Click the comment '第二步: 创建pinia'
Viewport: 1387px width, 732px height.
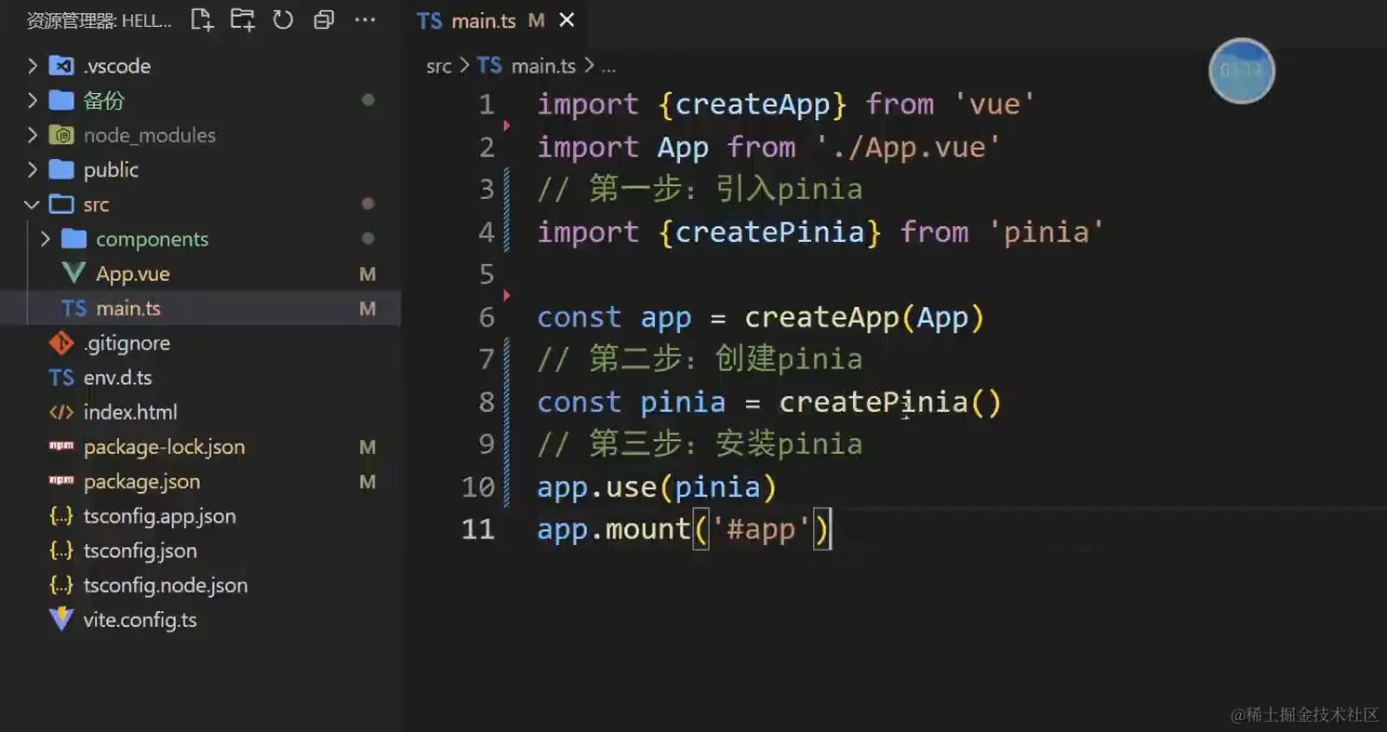pyautogui.click(x=726, y=359)
